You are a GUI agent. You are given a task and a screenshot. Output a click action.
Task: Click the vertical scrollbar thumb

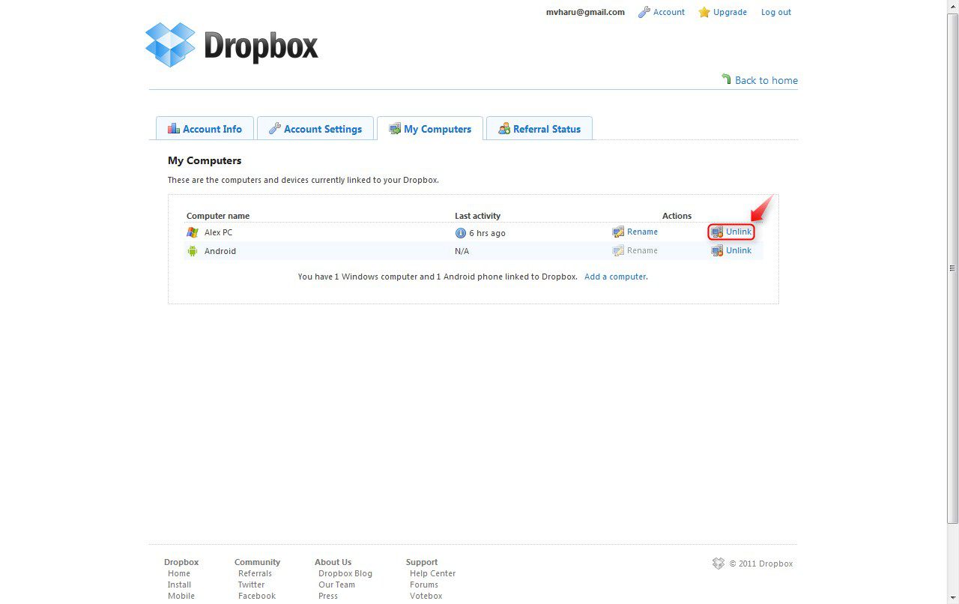pyautogui.click(x=953, y=268)
